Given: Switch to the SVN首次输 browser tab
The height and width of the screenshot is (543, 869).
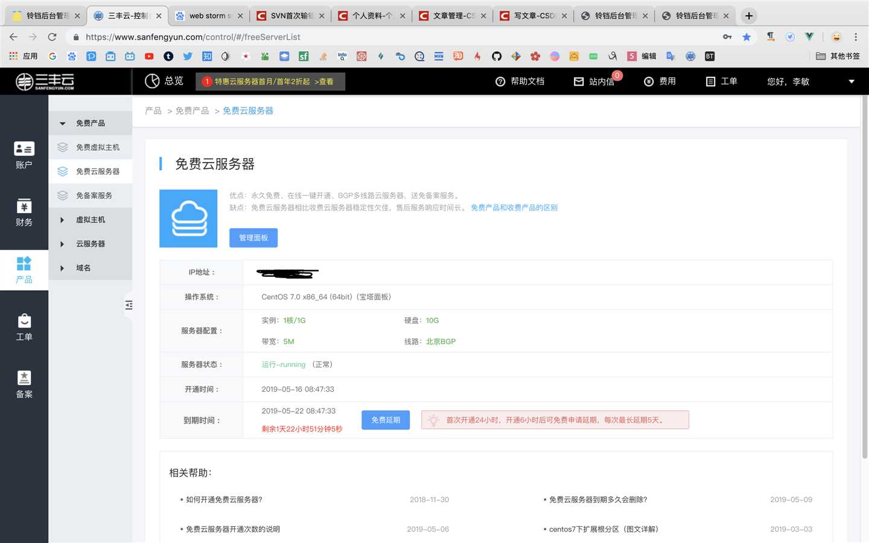Looking at the screenshot, I should pyautogui.click(x=290, y=16).
